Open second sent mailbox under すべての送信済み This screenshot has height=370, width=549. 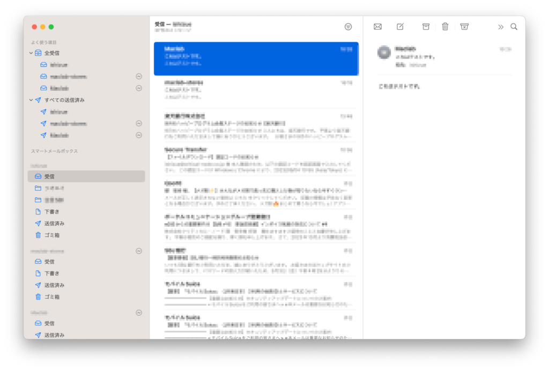pyautogui.click(x=86, y=123)
